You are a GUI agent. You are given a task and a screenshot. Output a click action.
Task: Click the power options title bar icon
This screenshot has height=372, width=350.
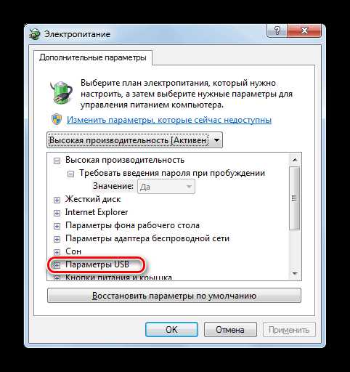coord(35,34)
